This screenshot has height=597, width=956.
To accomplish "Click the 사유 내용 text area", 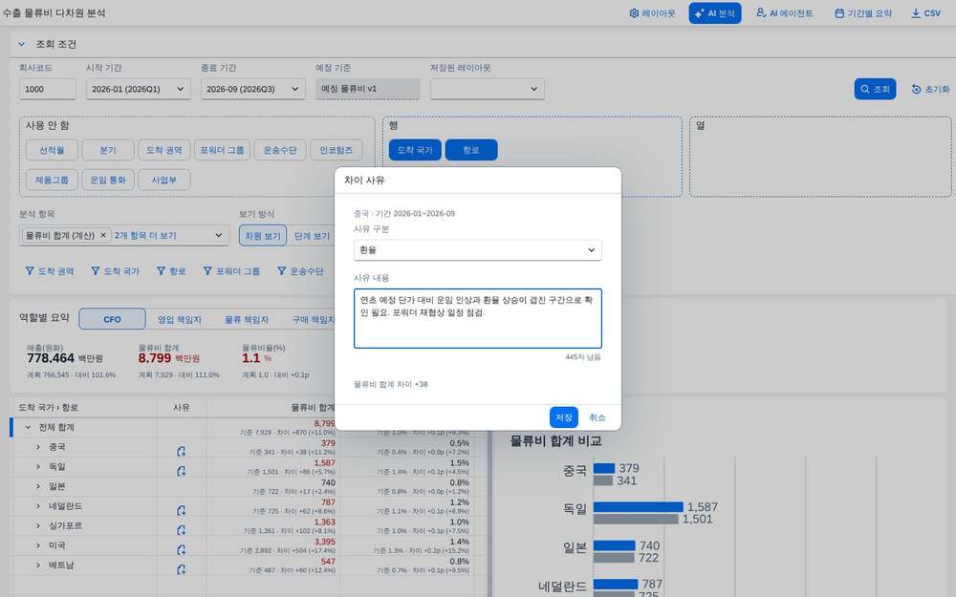I will tap(477, 319).
